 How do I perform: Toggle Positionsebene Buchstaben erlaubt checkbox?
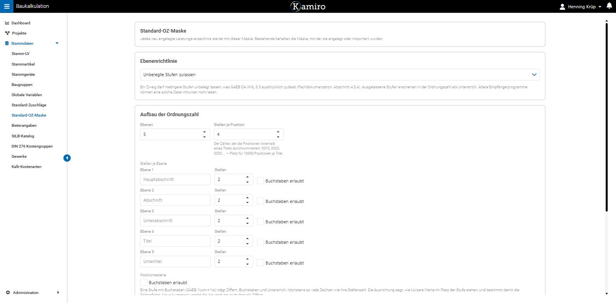pos(144,282)
